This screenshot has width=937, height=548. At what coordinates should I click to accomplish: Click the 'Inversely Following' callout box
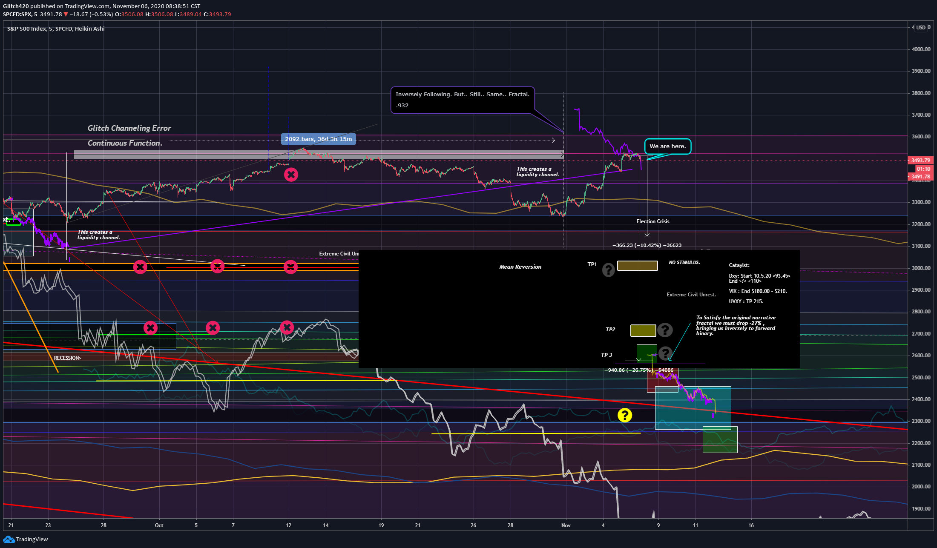(x=463, y=100)
